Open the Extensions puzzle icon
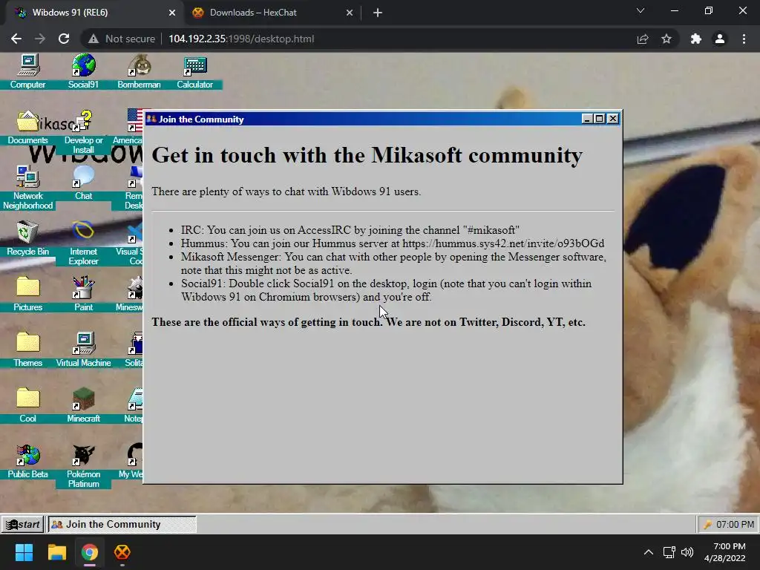Viewport: 760px width, 570px height. [x=696, y=39]
